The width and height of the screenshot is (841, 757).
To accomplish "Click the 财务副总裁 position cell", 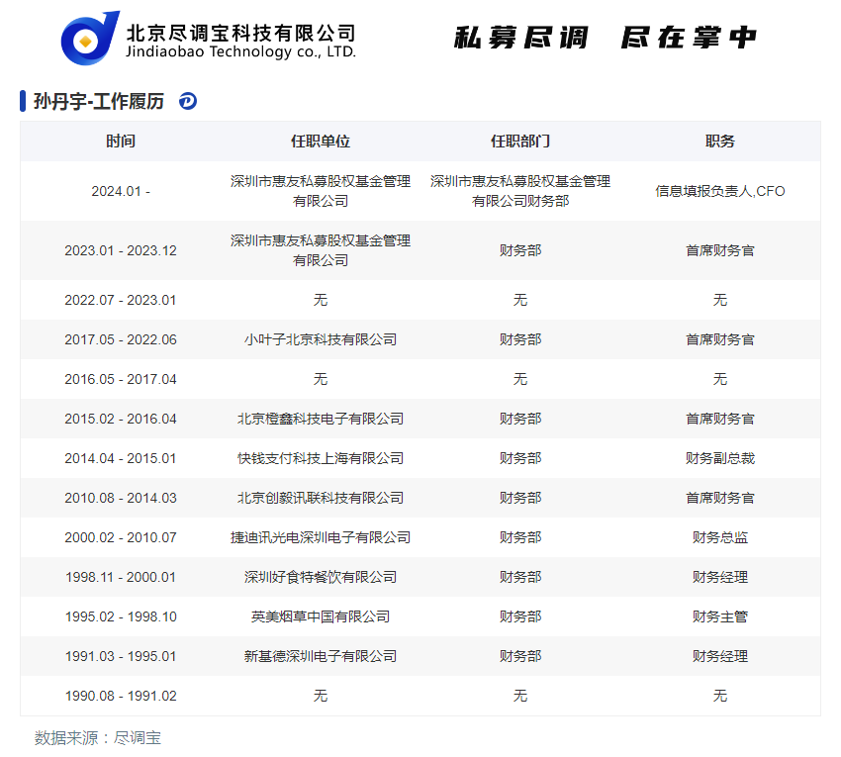I will point(719,459).
